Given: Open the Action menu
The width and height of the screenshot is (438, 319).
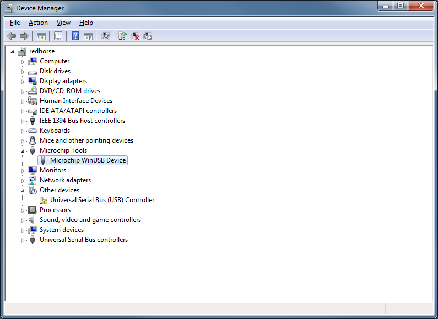Looking at the screenshot, I should pyautogui.click(x=38, y=23).
